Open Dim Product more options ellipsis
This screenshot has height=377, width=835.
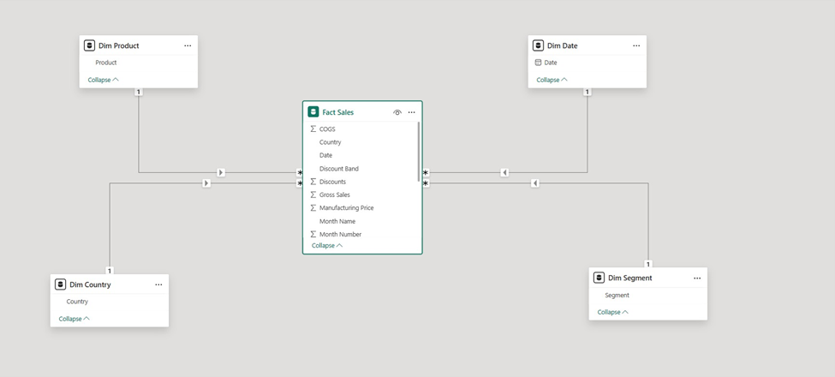(188, 45)
